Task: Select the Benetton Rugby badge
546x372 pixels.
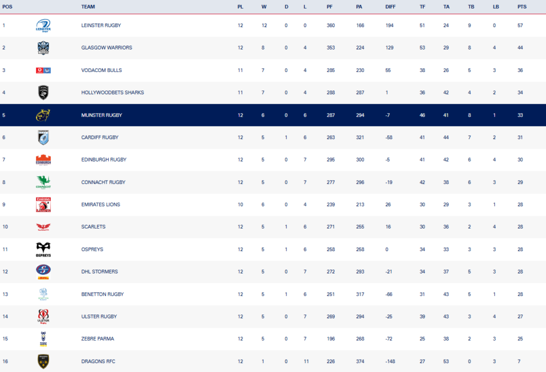Action: [43, 294]
